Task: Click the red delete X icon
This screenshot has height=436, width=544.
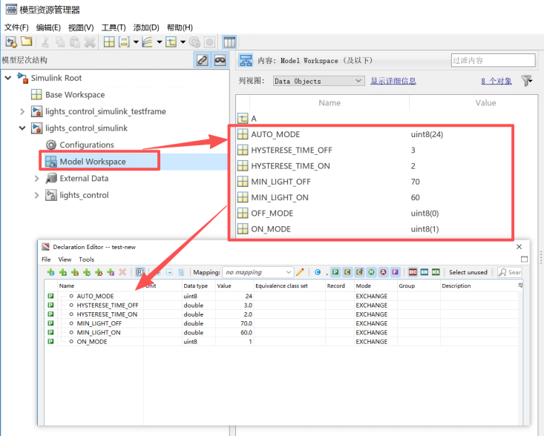Action: [x=123, y=272]
